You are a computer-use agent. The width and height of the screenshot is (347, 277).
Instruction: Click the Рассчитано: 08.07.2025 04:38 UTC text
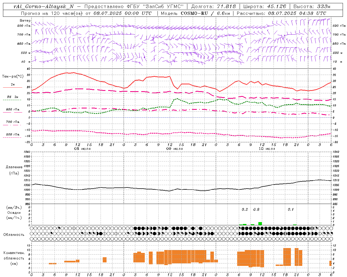click(281, 13)
